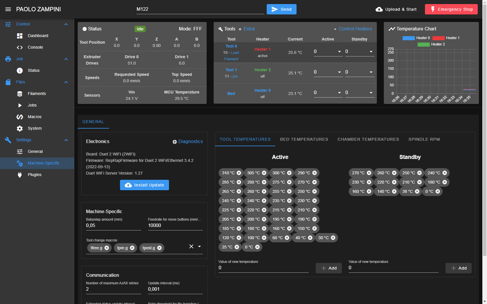Edit the Babystep amount field
The image size is (487, 304).
click(x=114, y=226)
